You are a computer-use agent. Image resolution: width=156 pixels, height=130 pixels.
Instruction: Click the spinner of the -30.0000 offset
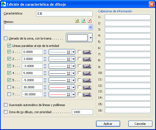point(45,94)
